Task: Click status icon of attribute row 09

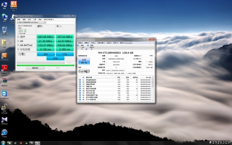Action: pos(80,84)
